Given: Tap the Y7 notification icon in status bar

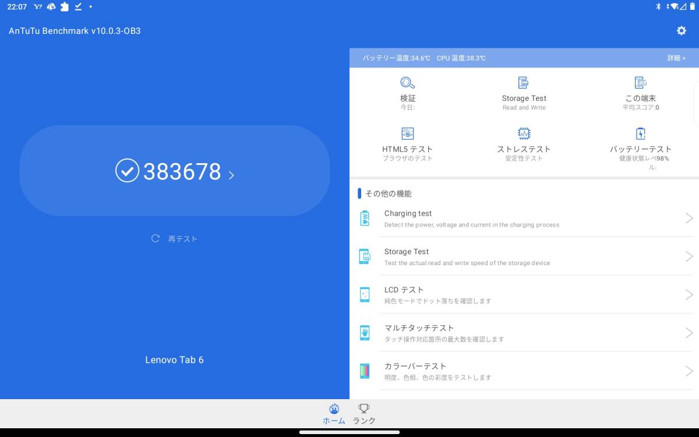Looking at the screenshot, I should click(38, 6).
